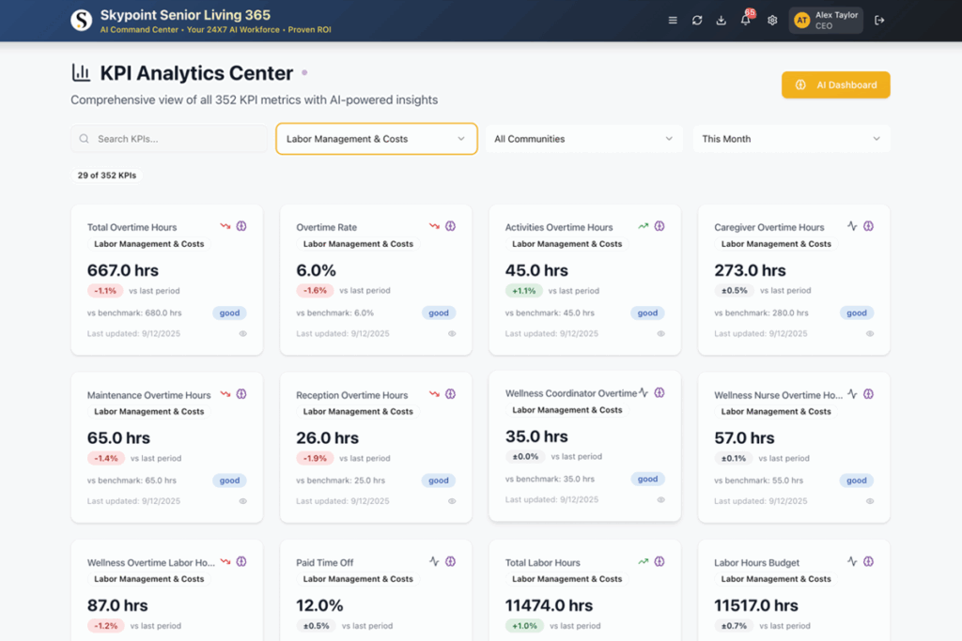Click the AI Dashboard button
Image resolution: width=962 pixels, height=641 pixels.
835,85
